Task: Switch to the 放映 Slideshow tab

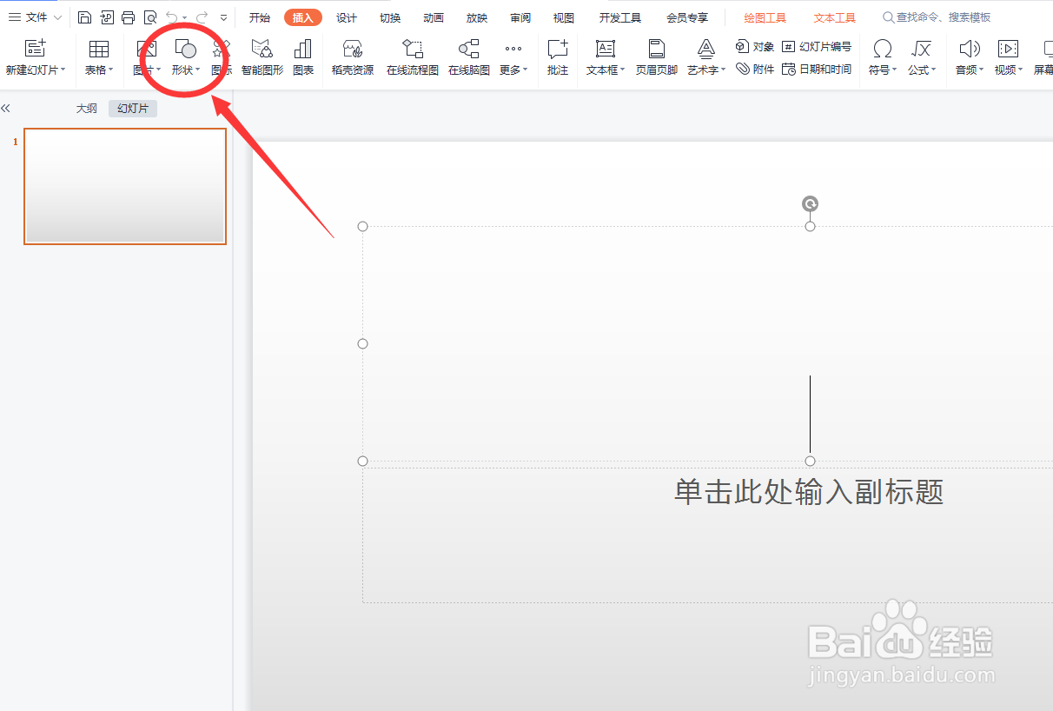Action: point(477,17)
